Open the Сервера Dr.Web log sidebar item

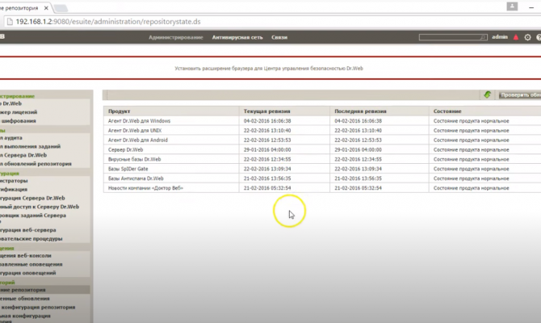point(23,155)
